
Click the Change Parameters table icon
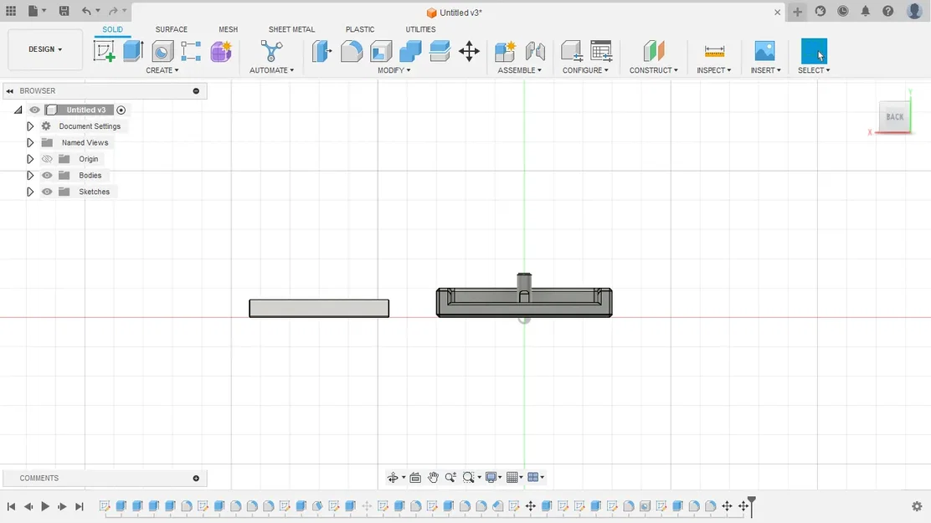601,51
